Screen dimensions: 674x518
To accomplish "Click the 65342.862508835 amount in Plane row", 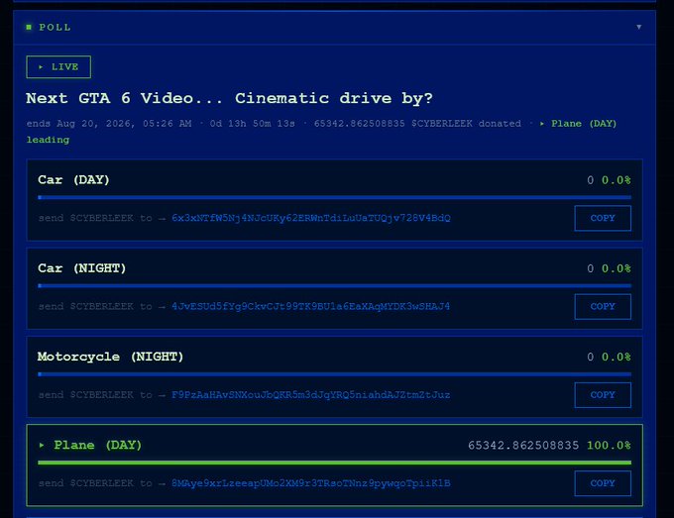I will 523,446.
